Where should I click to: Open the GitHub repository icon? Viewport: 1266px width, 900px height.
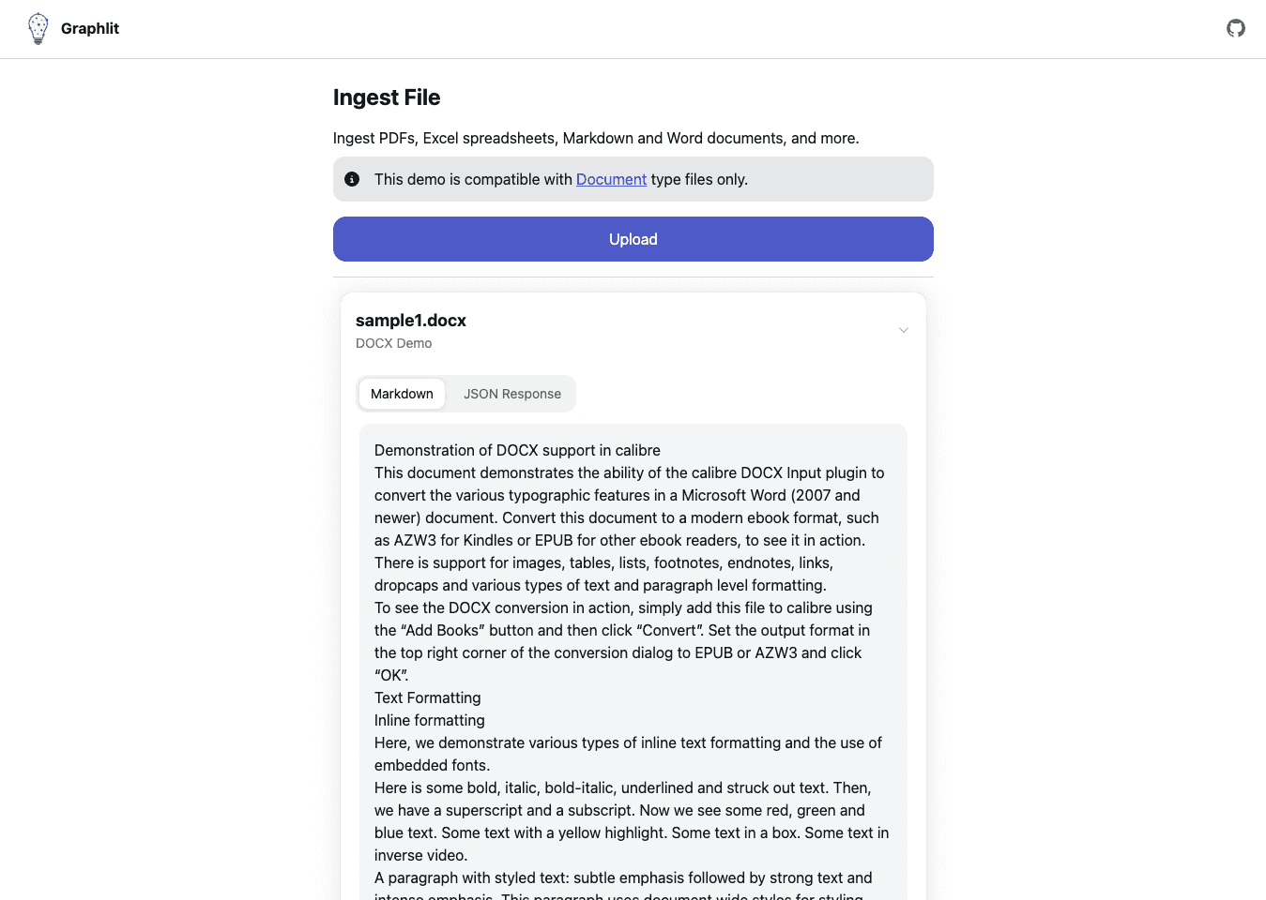1236,28
